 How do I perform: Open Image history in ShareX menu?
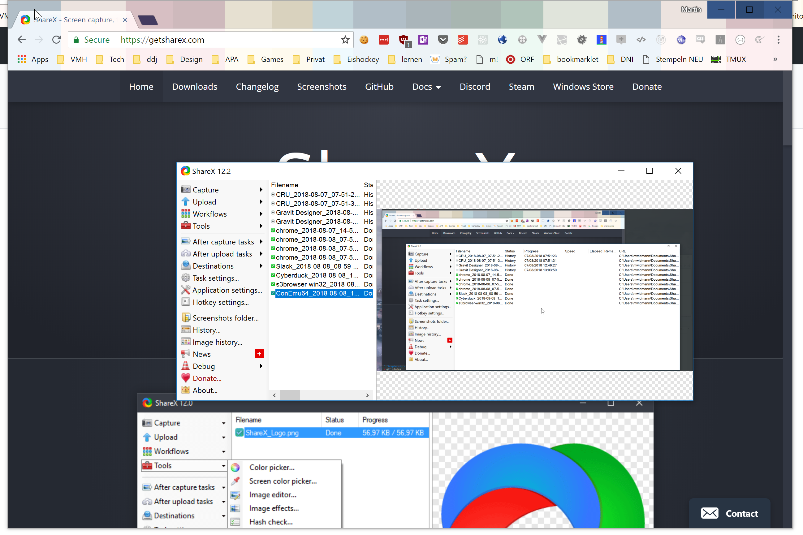click(x=217, y=342)
